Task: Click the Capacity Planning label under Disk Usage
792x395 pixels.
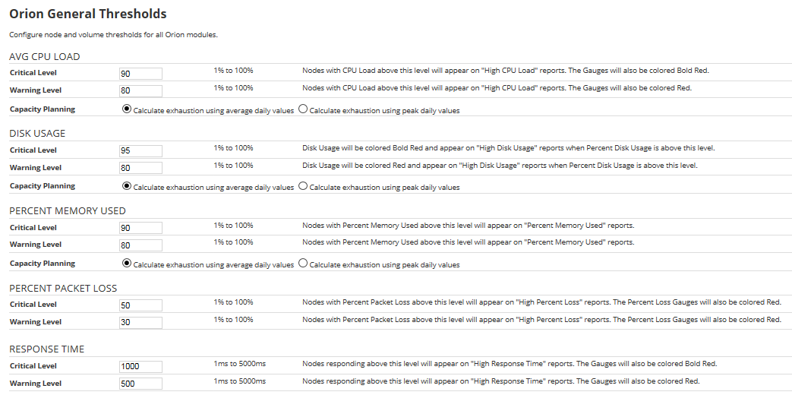Action: [43, 186]
